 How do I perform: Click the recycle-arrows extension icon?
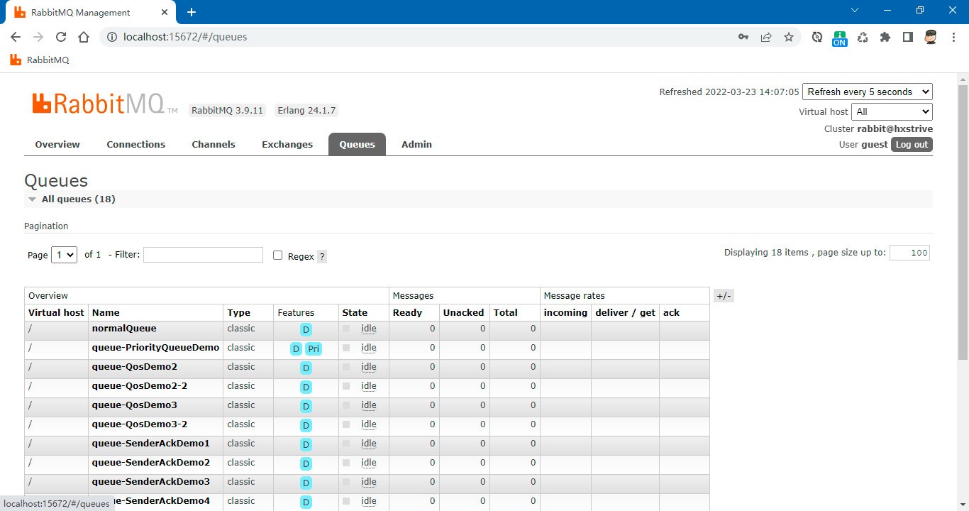click(863, 37)
